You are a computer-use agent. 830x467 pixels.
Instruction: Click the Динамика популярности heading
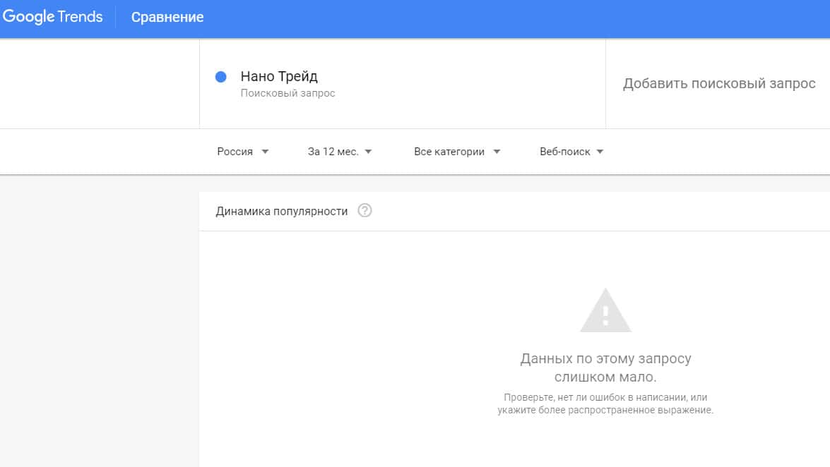pyautogui.click(x=282, y=212)
